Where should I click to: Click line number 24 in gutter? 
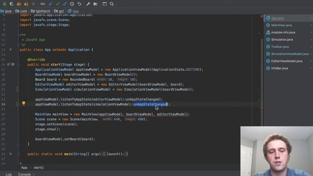pyautogui.click(x=3, y=104)
